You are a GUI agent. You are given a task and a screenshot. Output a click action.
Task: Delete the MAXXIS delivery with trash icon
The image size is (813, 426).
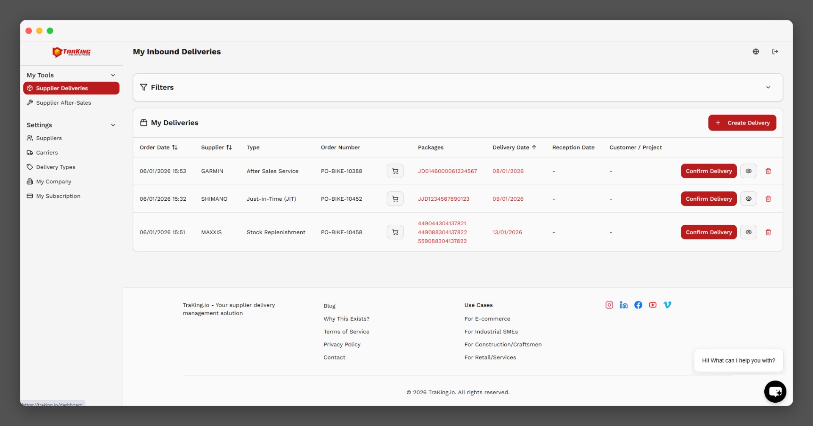click(x=768, y=232)
